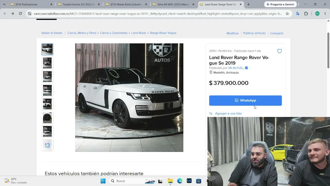The image size is (330, 186).
Task: Contact the seller via WhatsApp button
Action: click(245, 100)
